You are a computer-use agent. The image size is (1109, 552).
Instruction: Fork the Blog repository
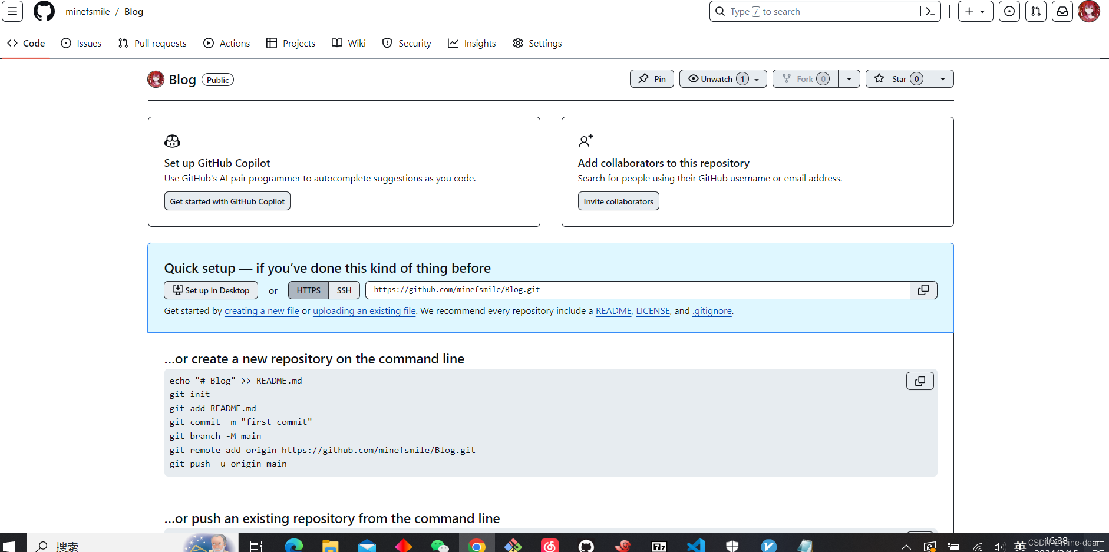(806, 79)
